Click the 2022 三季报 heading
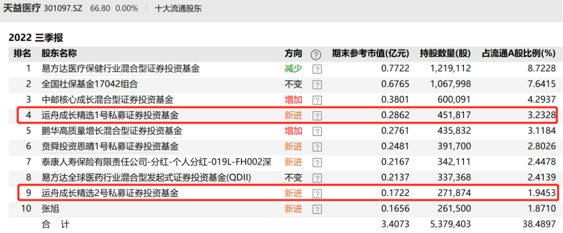The width and height of the screenshot is (563, 233). [36, 37]
